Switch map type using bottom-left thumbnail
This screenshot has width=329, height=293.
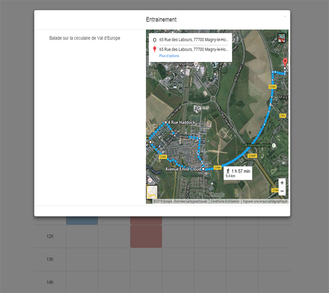tap(152, 192)
